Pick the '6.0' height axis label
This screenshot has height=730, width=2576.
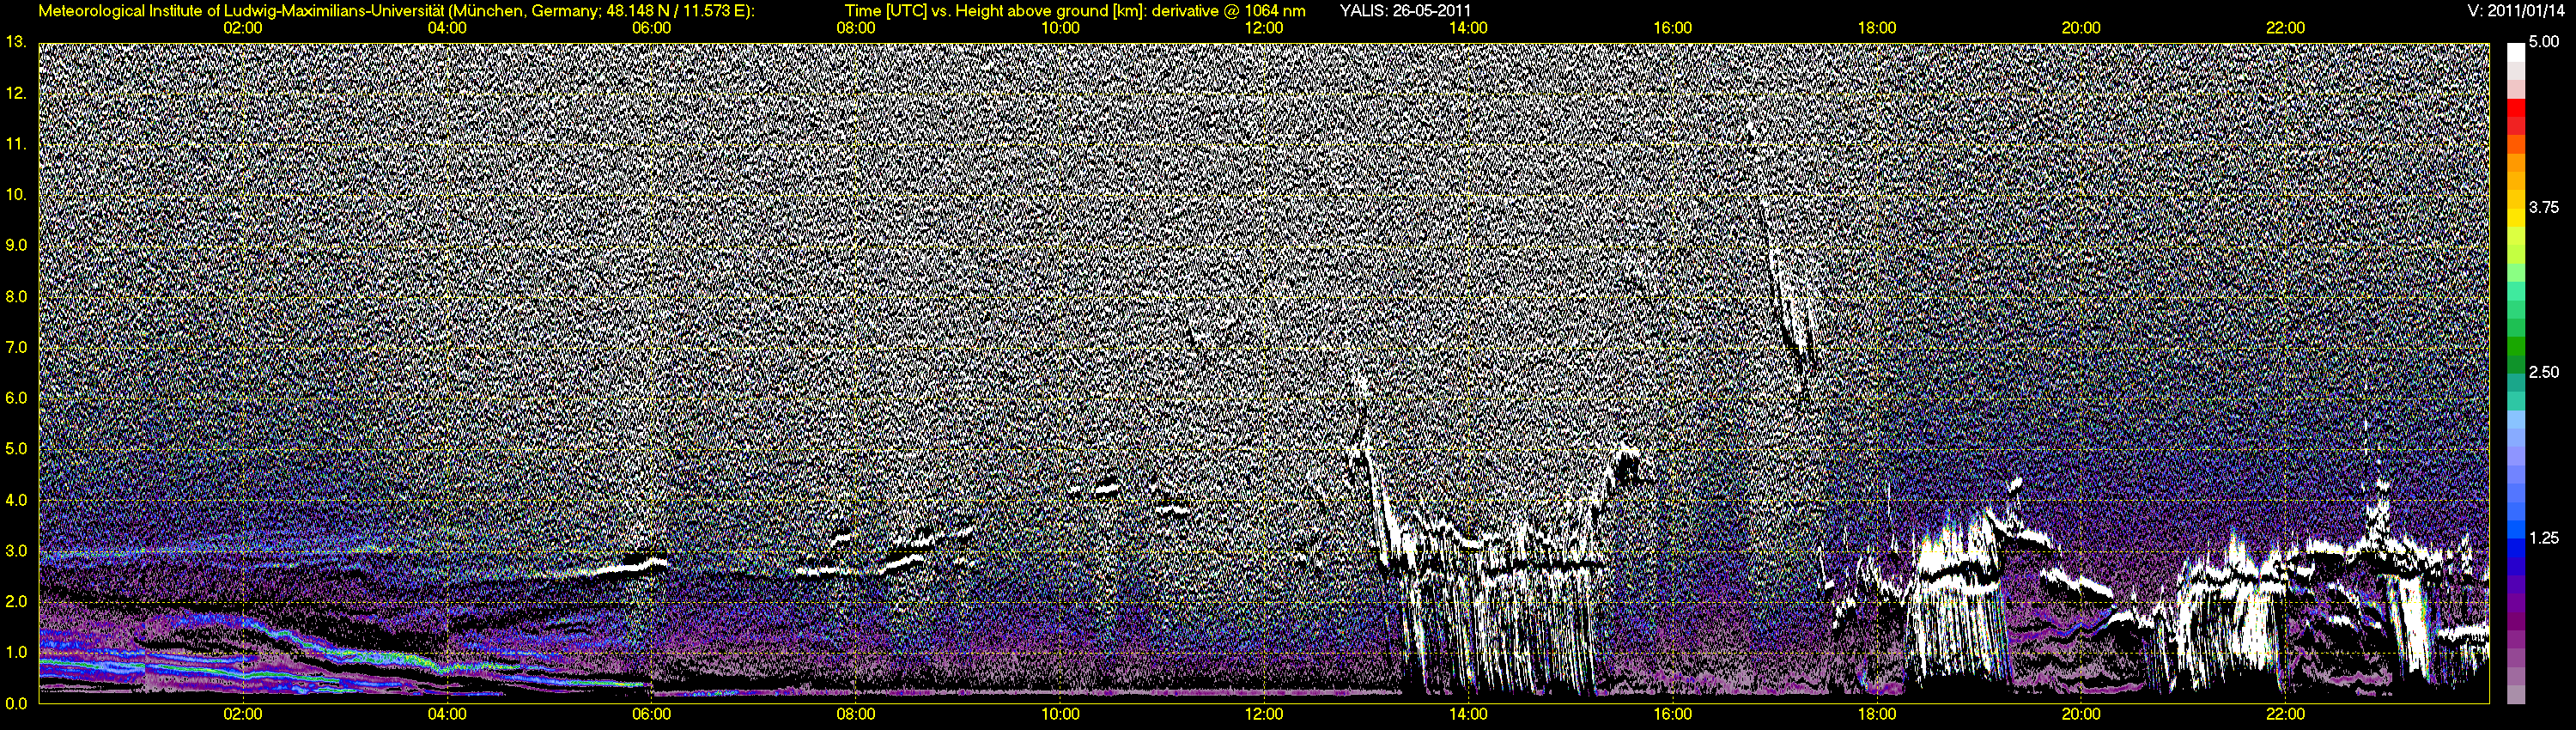pos(15,398)
